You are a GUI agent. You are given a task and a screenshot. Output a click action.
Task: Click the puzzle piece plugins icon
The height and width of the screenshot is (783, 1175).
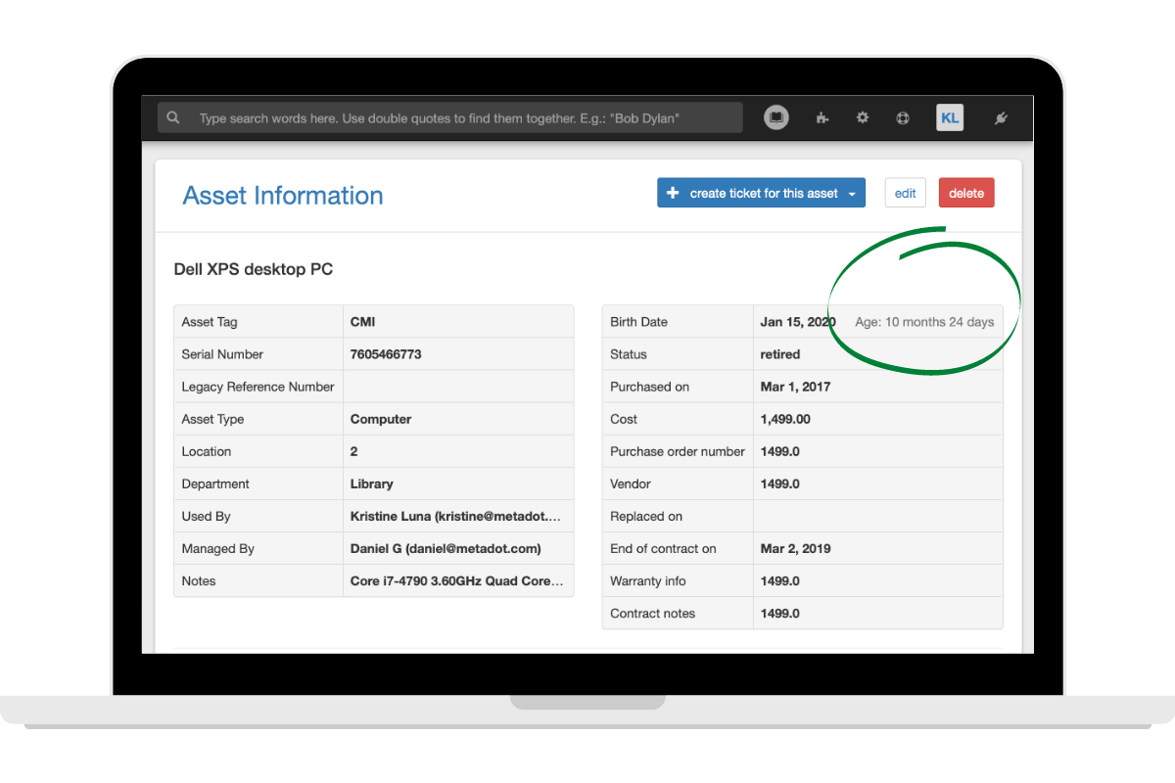pyautogui.click(x=822, y=118)
